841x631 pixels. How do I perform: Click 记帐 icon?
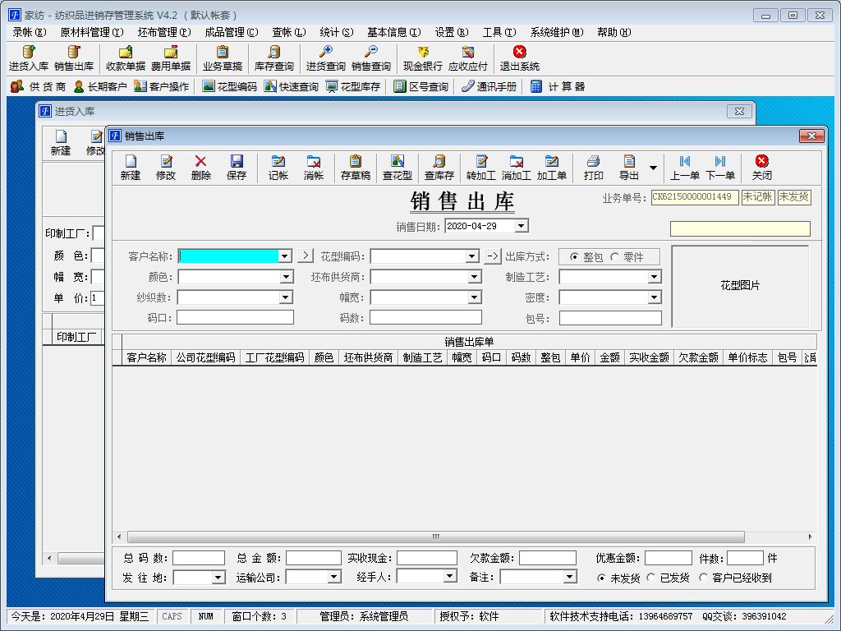(278, 168)
